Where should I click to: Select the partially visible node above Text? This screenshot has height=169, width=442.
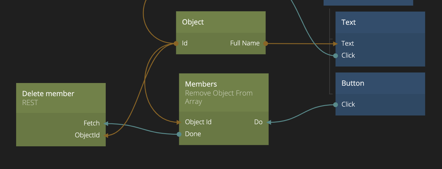pos(368,2)
